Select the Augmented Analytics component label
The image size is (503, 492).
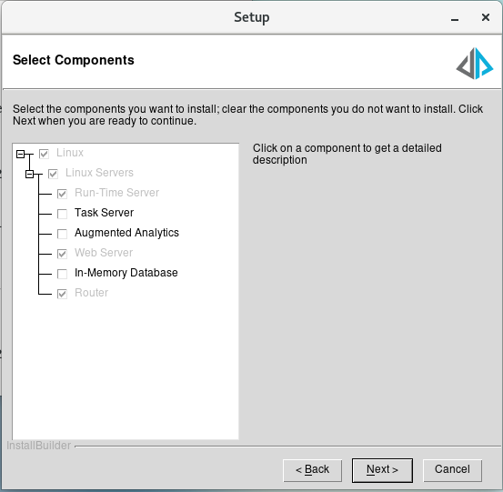pyautogui.click(x=126, y=233)
